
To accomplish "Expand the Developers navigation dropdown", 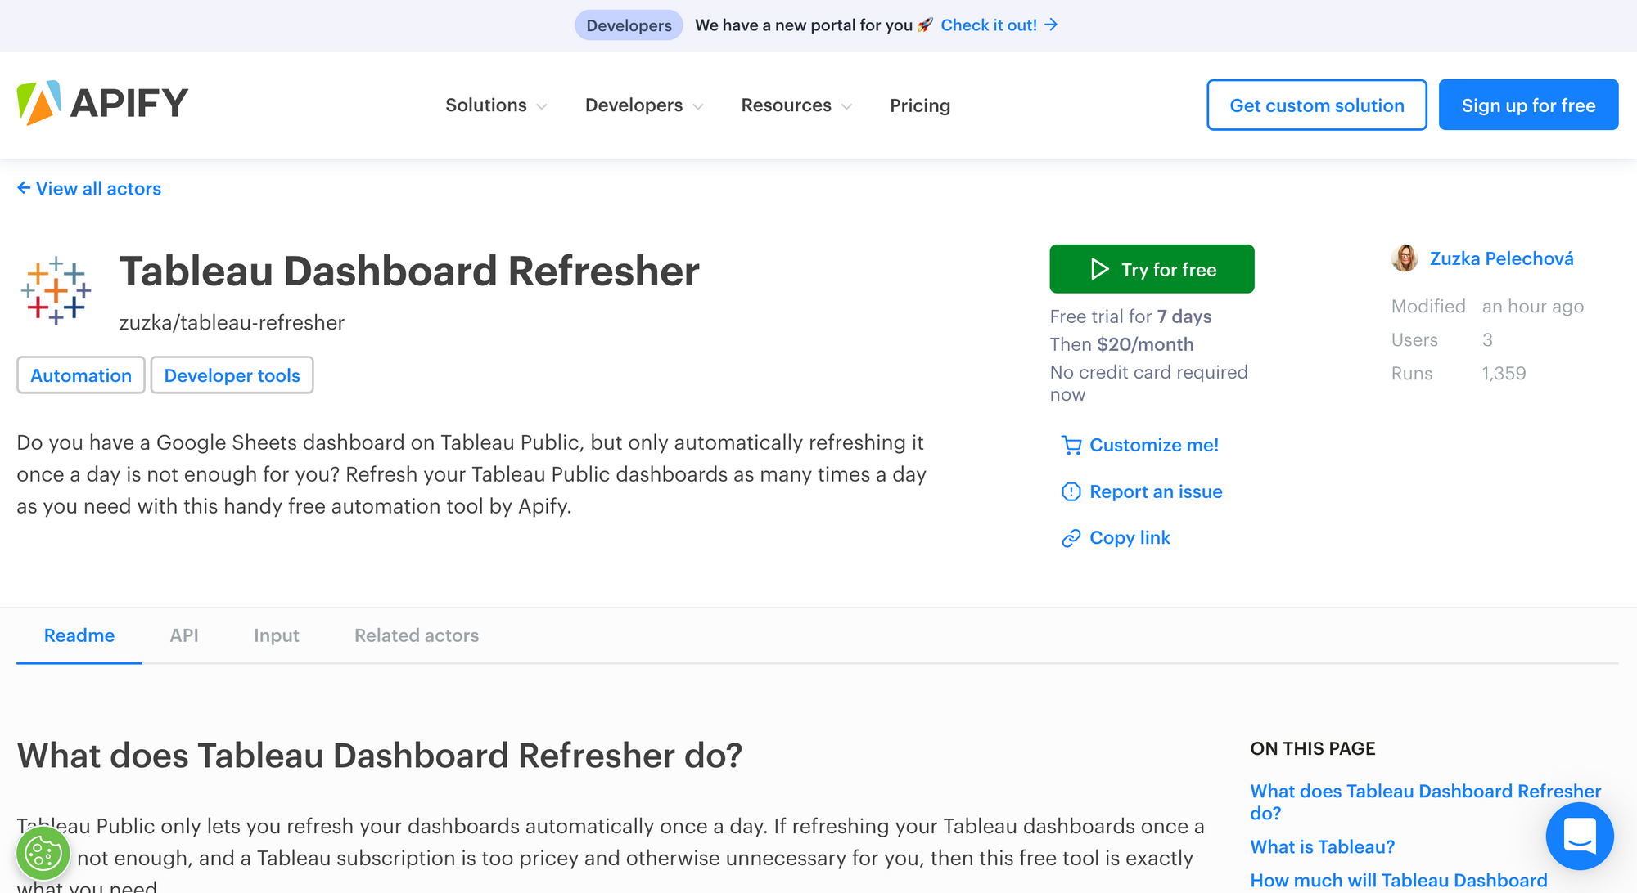I will [644, 105].
